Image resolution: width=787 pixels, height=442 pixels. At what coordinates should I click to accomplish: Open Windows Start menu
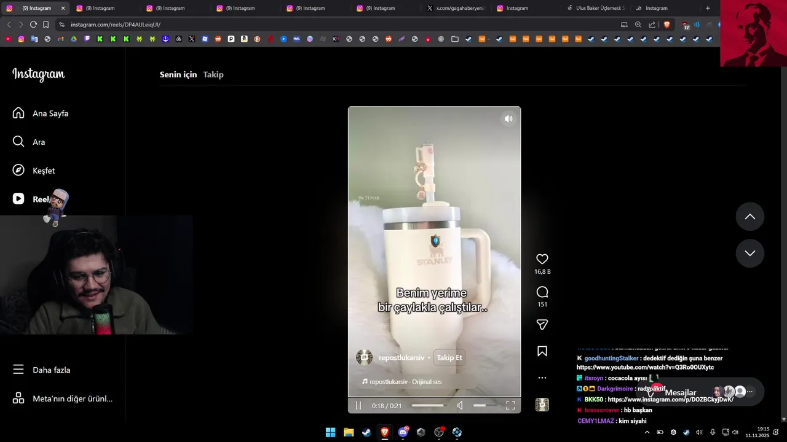pyautogui.click(x=331, y=432)
